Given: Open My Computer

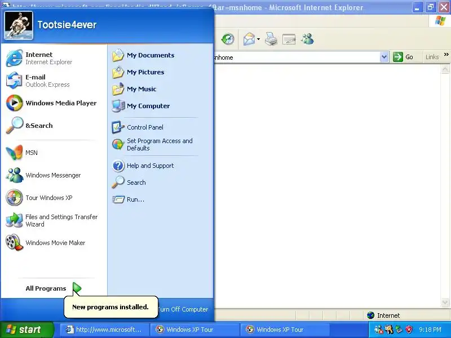Looking at the screenshot, I should coord(160,106).
